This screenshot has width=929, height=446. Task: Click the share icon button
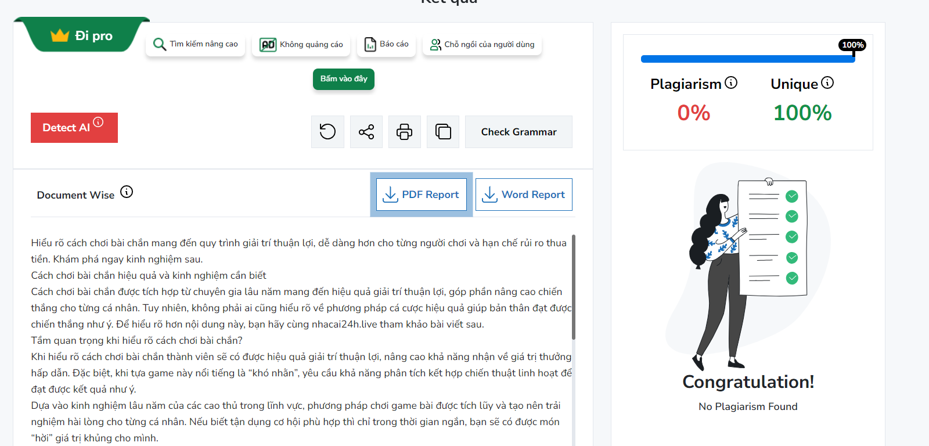(x=366, y=132)
